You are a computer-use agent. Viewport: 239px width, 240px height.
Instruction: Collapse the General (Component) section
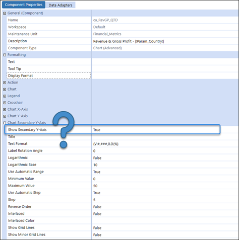coord(5,13)
